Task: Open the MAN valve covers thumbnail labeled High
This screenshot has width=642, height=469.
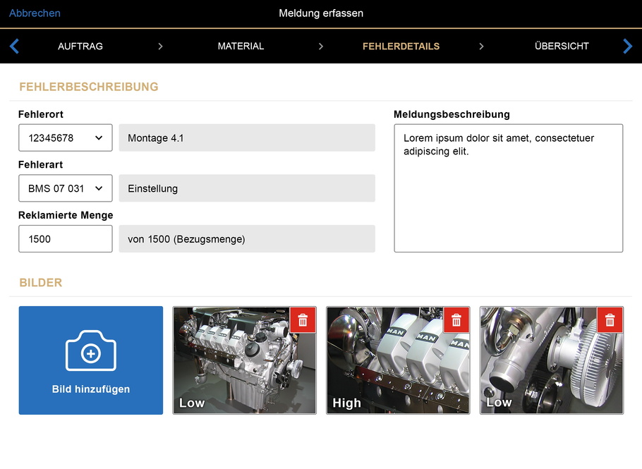Action: 398,360
